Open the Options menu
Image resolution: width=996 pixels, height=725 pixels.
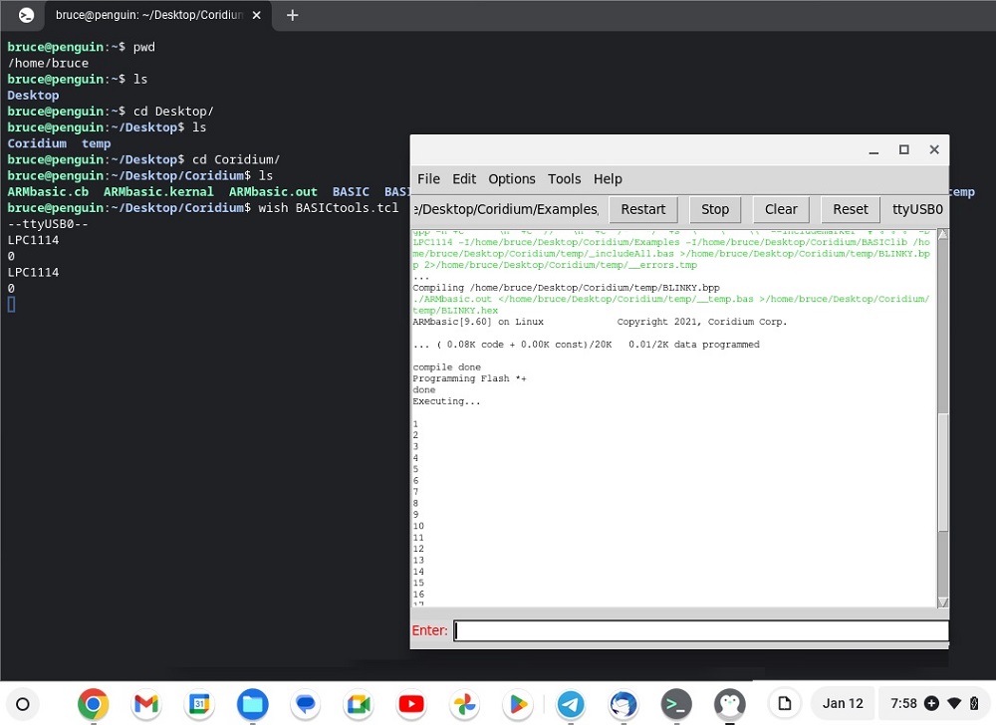(x=511, y=179)
